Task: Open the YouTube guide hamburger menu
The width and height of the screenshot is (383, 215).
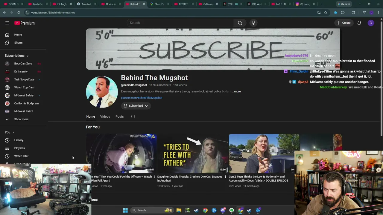Action: (7, 23)
